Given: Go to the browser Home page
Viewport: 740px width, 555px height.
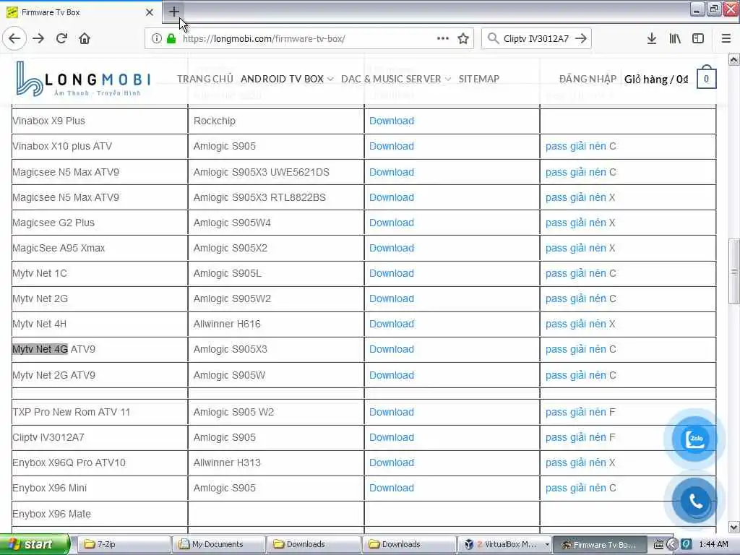Looking at the screenshot, I should 85,39.
